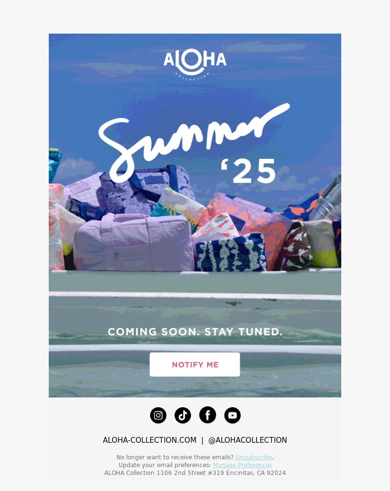Click the ALOHA Collection mailing address text
This screenshot has width=390, height=491.
195,473
